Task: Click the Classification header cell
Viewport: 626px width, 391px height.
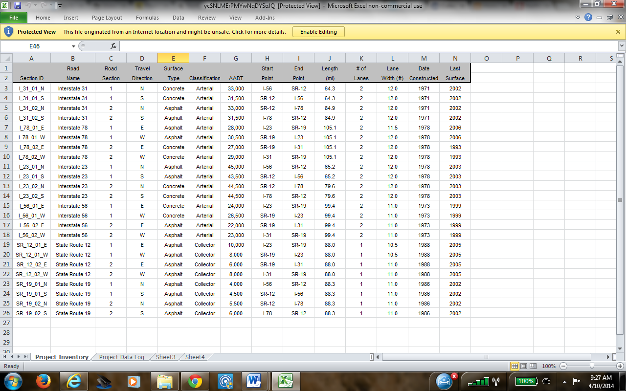Action: coord(204,78)
